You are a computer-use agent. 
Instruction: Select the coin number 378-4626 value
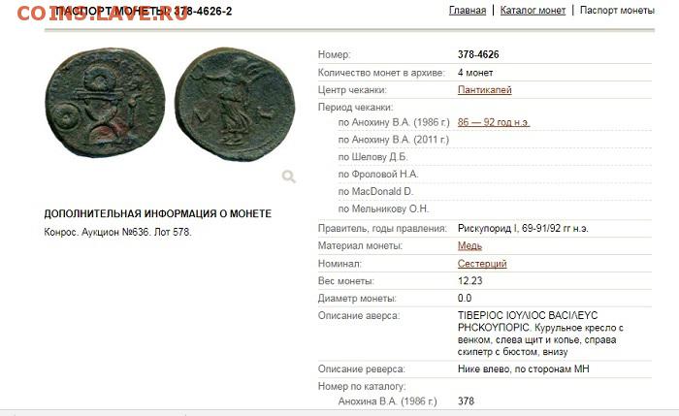(478, 54)
